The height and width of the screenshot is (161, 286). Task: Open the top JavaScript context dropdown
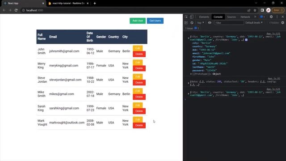(x=201, y=23)
